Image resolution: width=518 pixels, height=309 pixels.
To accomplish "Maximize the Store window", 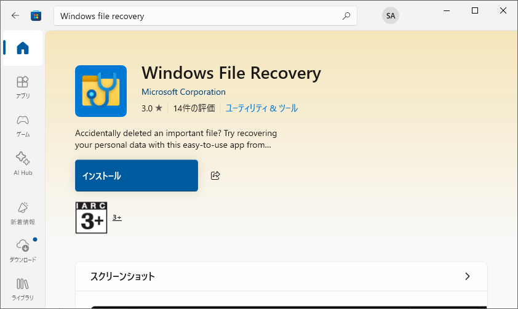I will (x=475, y=10).
